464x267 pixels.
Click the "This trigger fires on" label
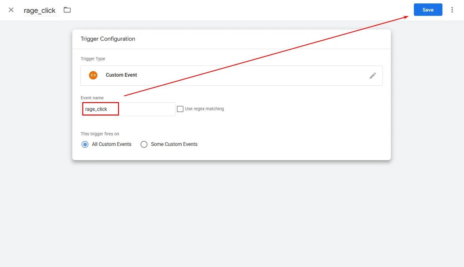[100, 134]
